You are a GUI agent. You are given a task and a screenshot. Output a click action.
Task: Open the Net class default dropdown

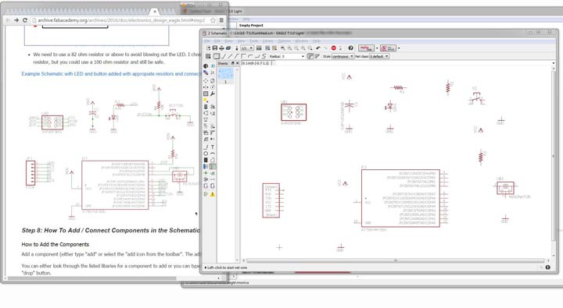(x=379, y=56)
